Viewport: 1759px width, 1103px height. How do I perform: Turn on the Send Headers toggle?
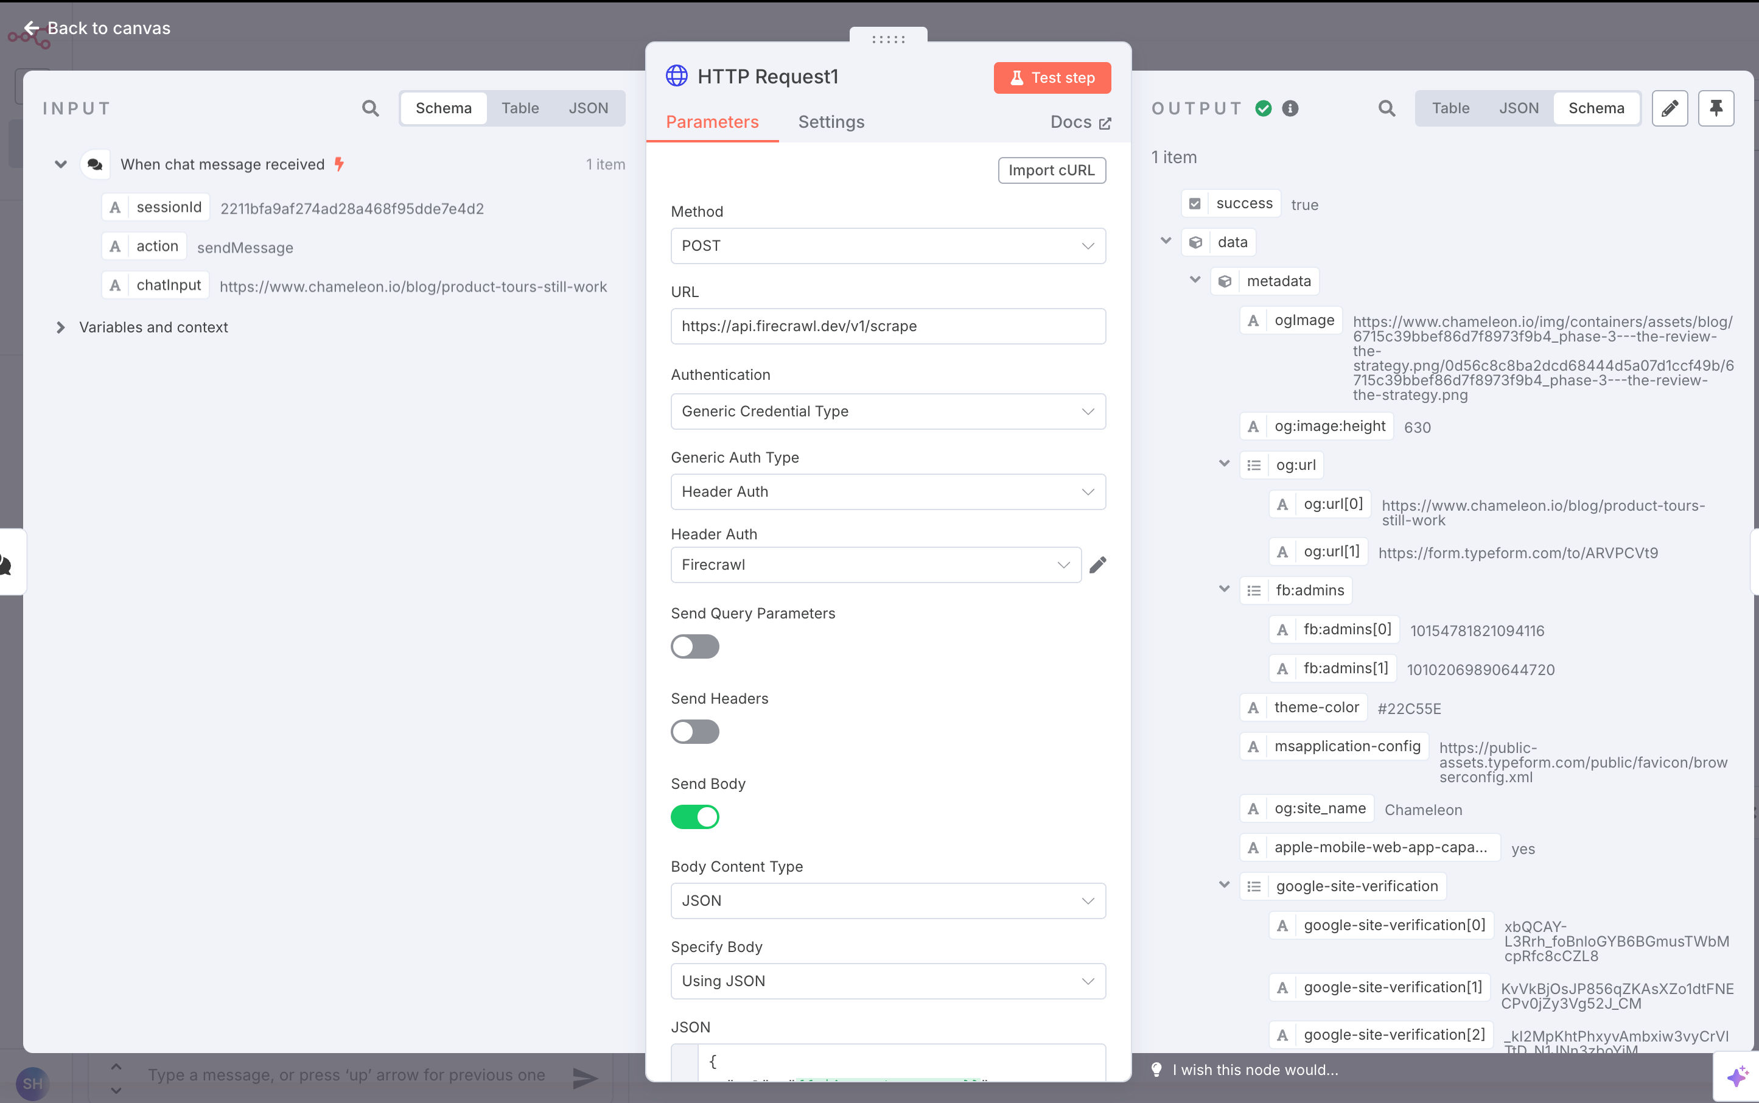coord(694,732)
